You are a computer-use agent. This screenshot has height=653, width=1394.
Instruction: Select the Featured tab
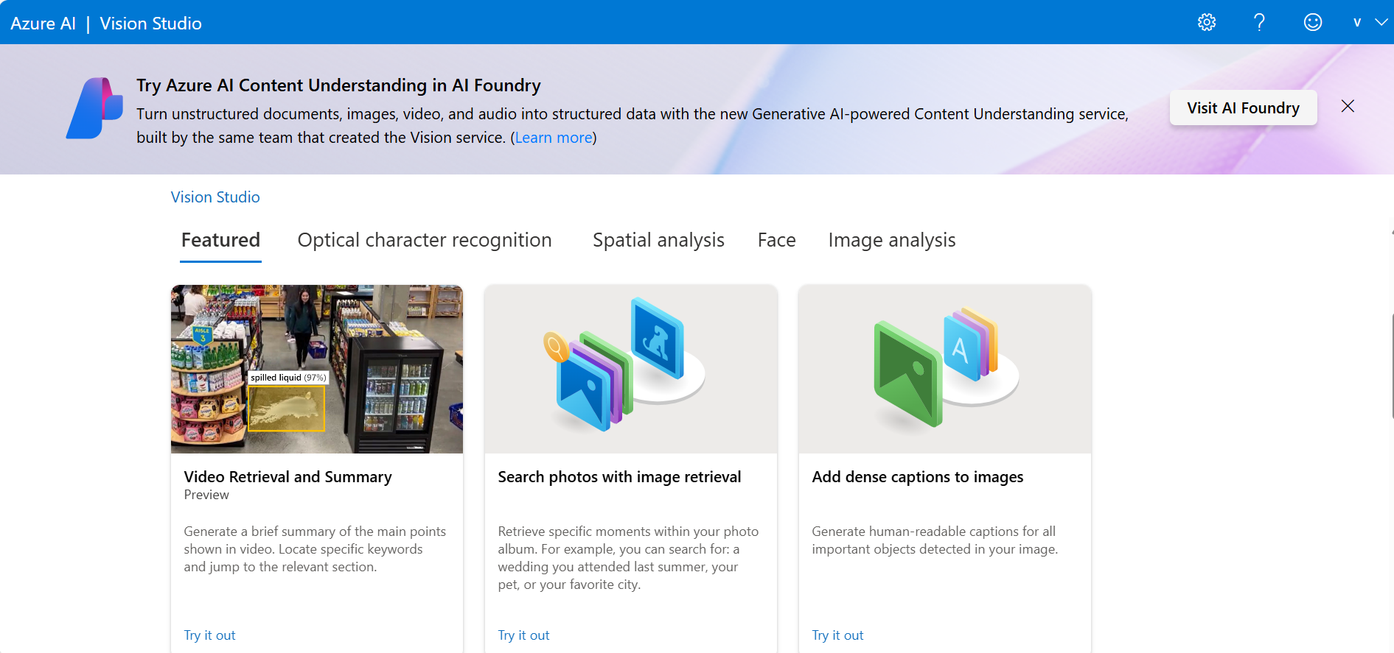point(220,241)
